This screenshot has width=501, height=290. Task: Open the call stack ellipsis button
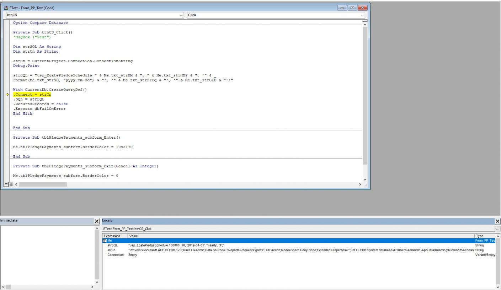(x=497, y=229)
